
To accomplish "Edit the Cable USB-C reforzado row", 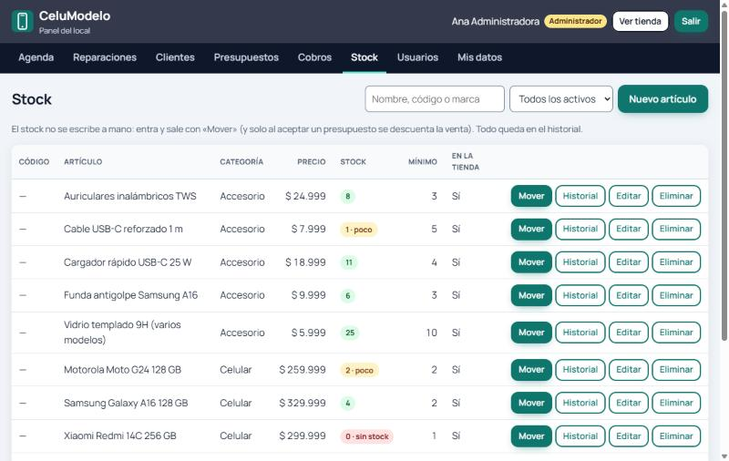I will [629, 229].
